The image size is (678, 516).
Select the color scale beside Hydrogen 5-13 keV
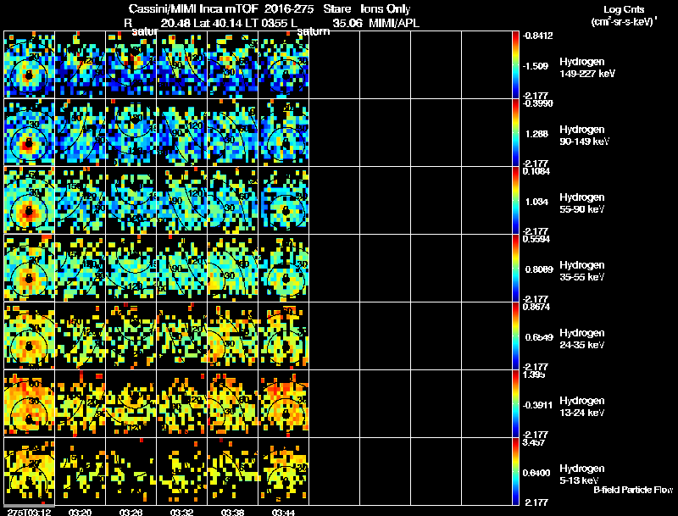(x=517, y=472)
